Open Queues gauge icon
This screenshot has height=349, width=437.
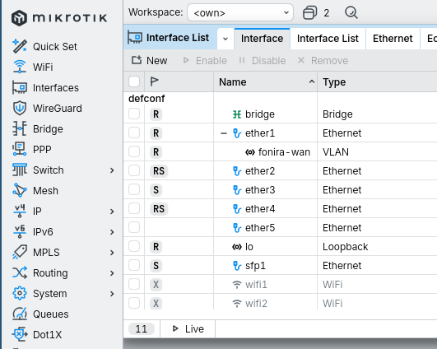20,314
